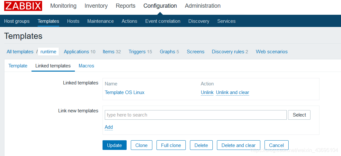Image resolution: width=341 pixels, height=156 pixels.
Task: Open Items 32 link
Action: [112, 52]
